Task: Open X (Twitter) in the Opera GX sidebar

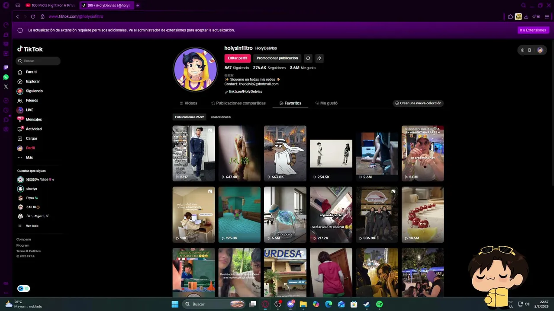Action: click(x=6, y=86)
